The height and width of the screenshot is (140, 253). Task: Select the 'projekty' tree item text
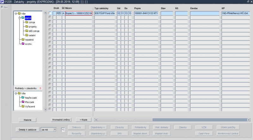[x=33, y=27]
